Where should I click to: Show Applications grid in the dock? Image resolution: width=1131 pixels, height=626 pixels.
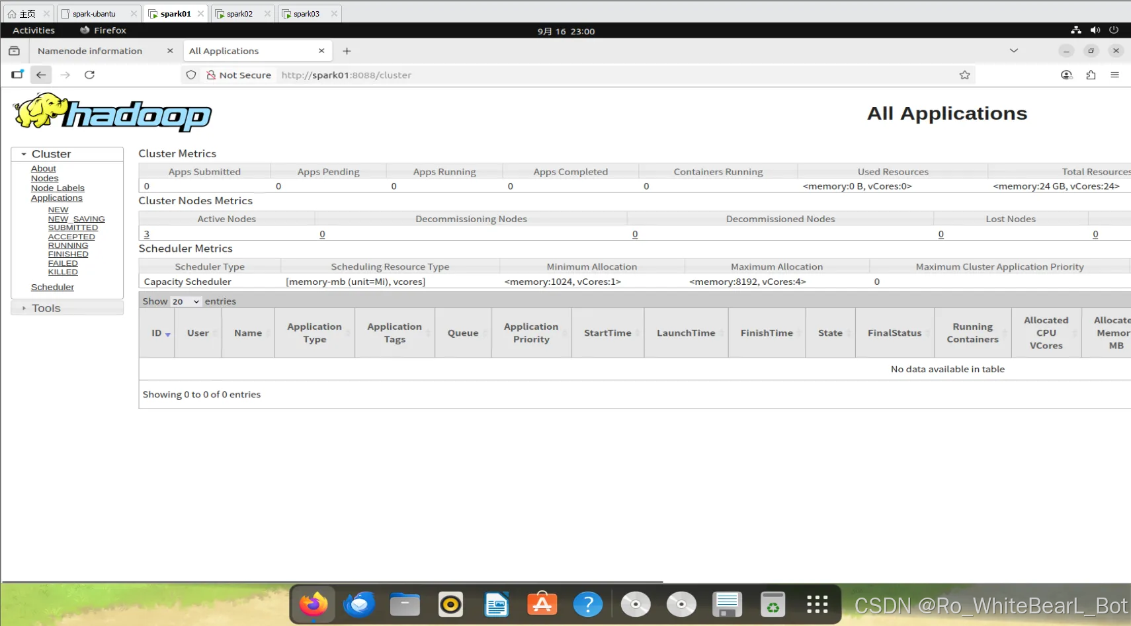[817, 604]
